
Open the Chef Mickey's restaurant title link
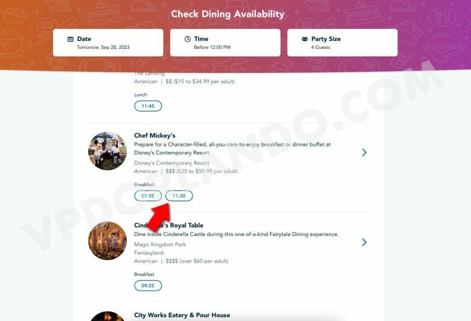(x=155, y=135)
